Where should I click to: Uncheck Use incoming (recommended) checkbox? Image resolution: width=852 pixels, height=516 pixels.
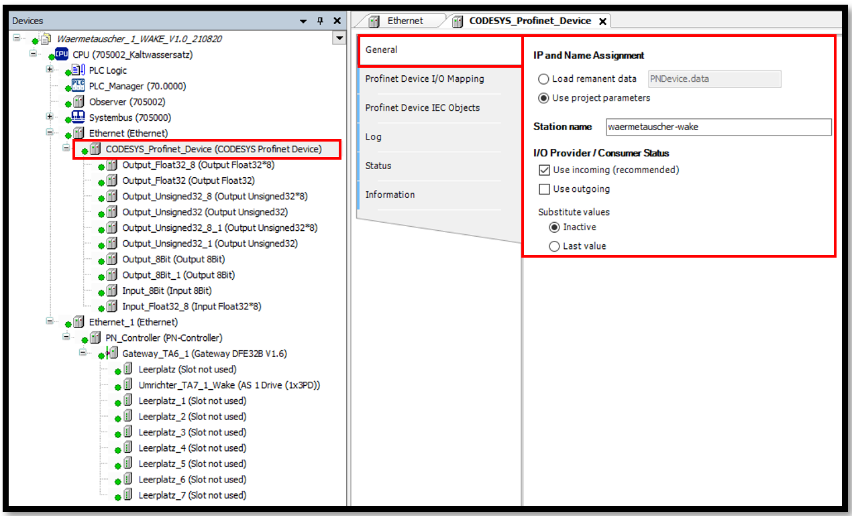545,170
